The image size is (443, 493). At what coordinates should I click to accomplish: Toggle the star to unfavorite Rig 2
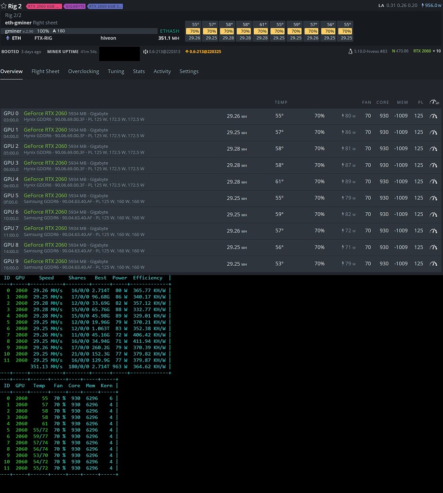[4, 6]
